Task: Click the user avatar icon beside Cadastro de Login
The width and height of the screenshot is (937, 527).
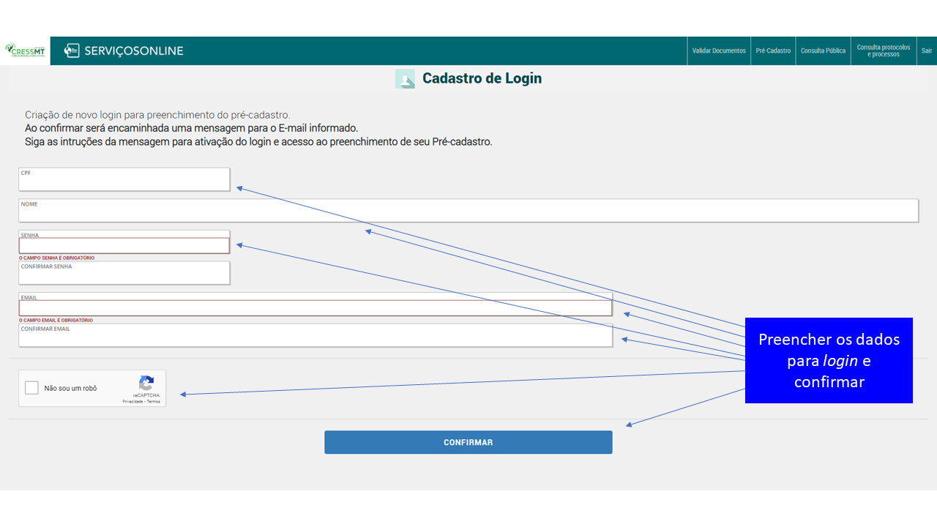Action: [405, 79]
